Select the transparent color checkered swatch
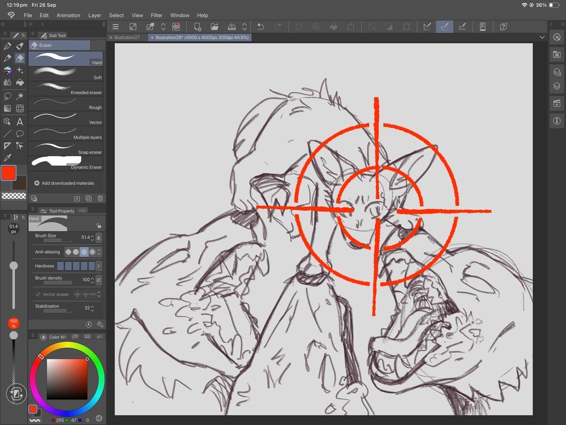The width and height of the screenshot is (566, 425). (14, 196)
